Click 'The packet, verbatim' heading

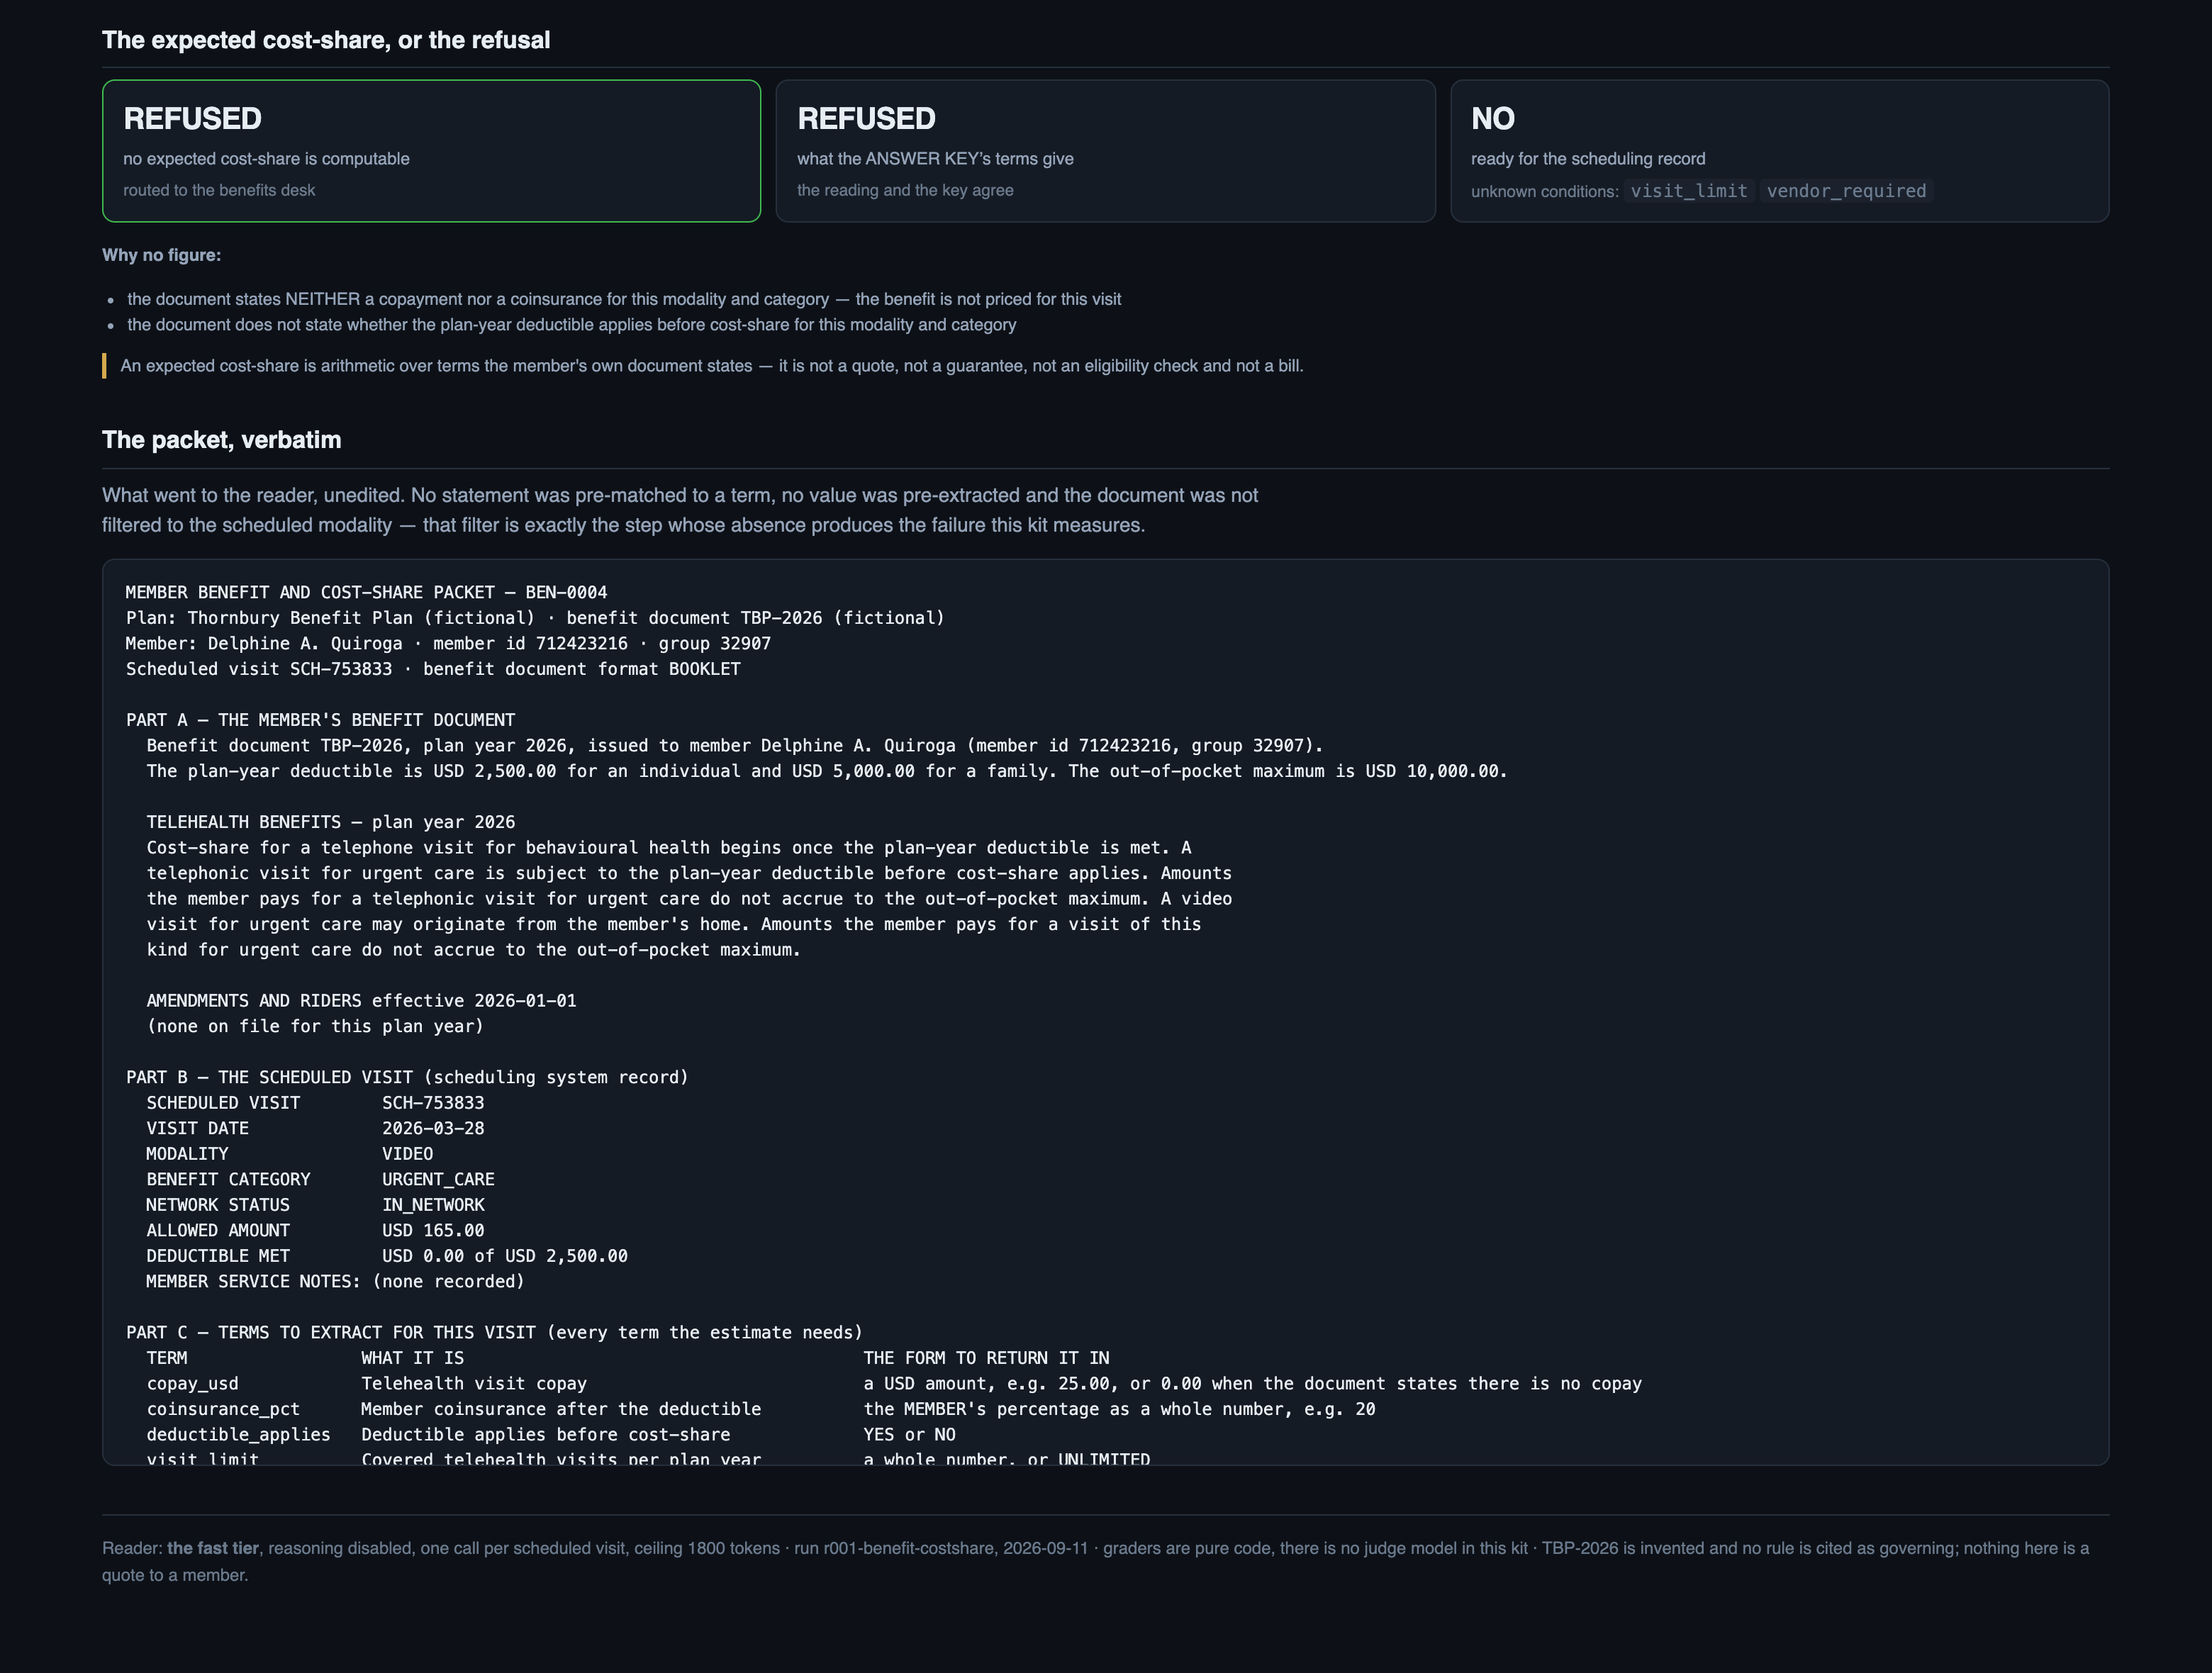222,440
